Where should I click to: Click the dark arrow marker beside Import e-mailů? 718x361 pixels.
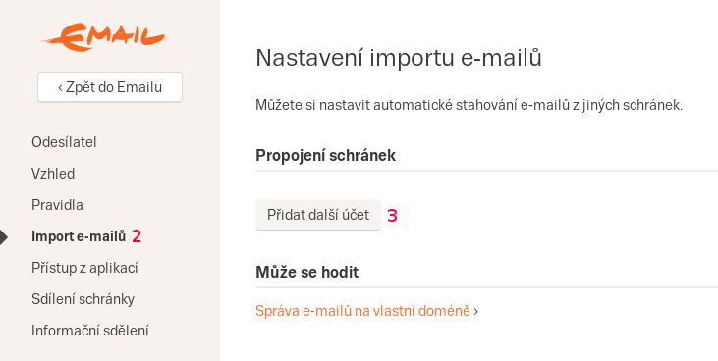coord(4,237)
